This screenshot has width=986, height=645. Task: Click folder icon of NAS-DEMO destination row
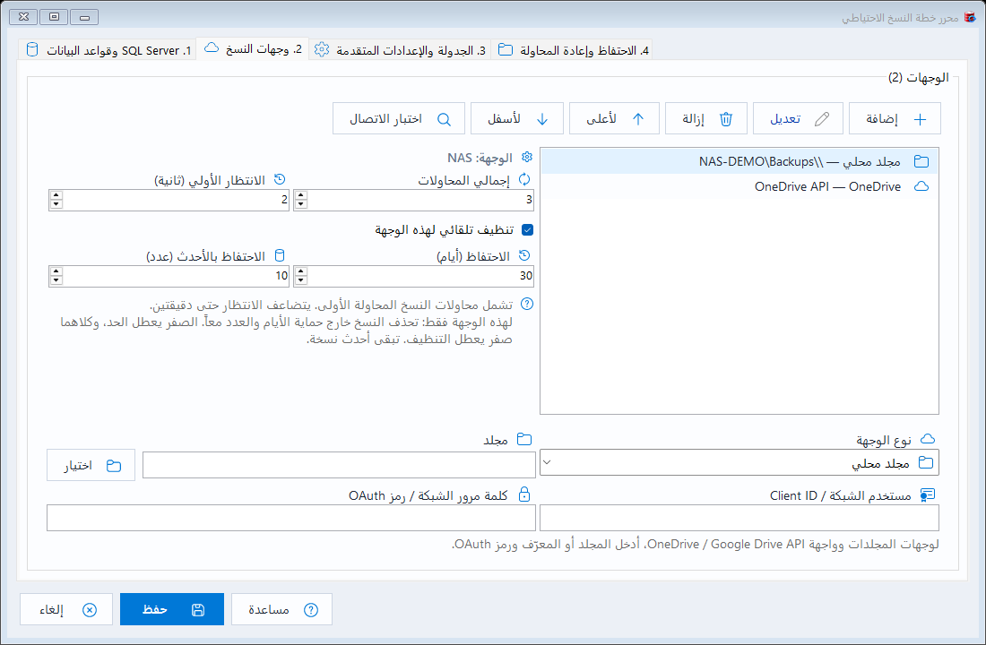(x=921, y=161)
